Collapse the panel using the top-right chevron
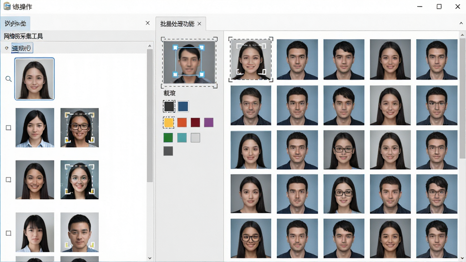The image size is (466, 262). (461, 23)
